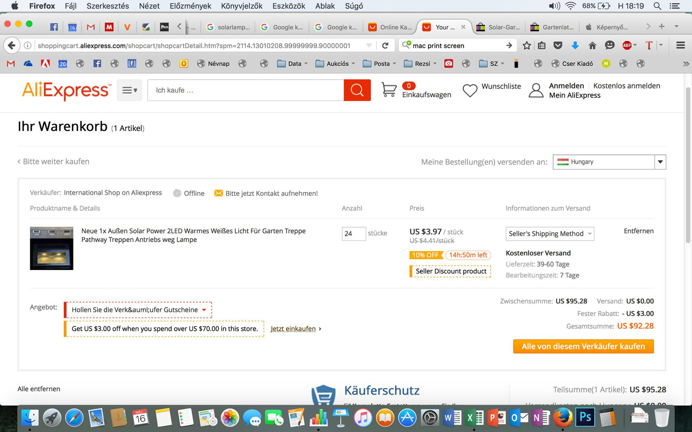The width and height of the screenshot is (692, 432).
Task: Bookmark this page with star icon
Action: point(526,45)
